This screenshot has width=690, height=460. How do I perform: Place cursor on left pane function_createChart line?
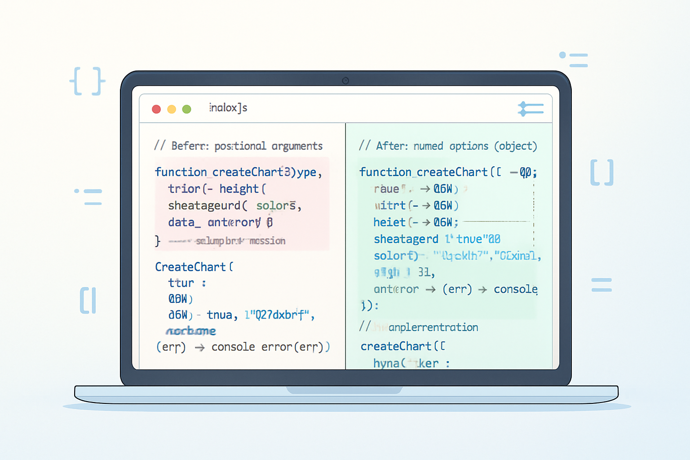238,172
